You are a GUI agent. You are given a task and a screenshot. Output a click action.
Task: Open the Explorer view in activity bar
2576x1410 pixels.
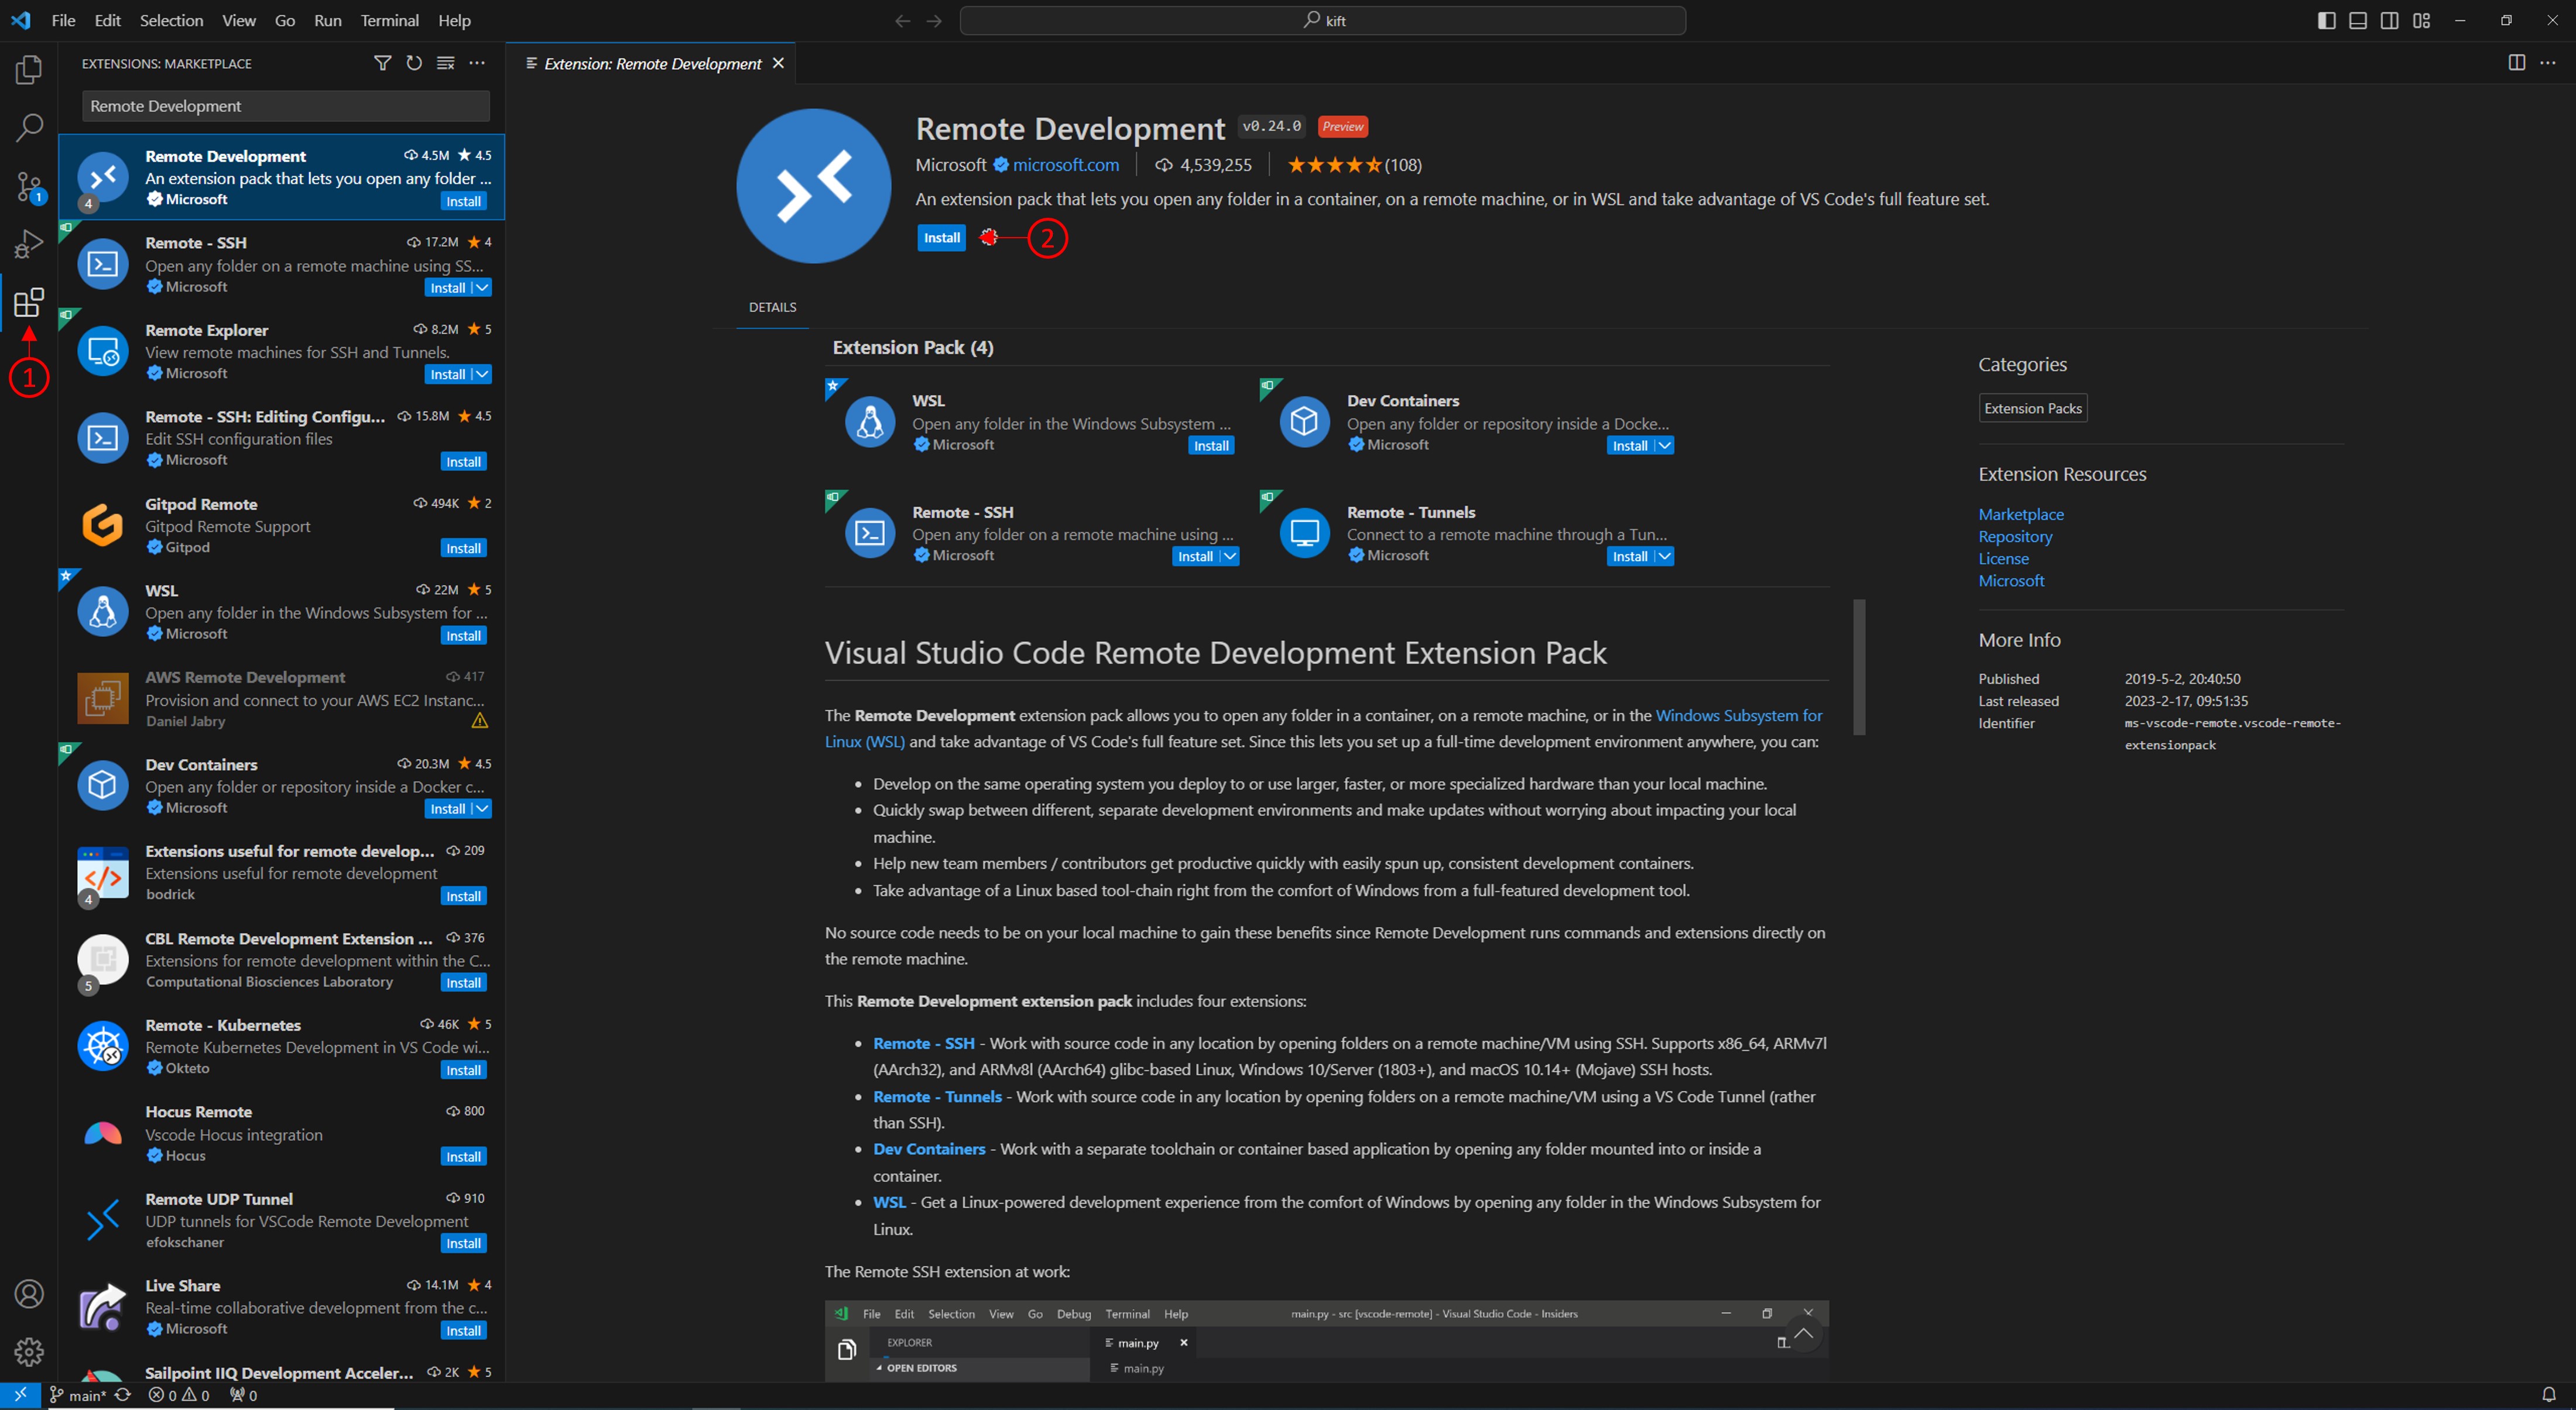point(29,69)
